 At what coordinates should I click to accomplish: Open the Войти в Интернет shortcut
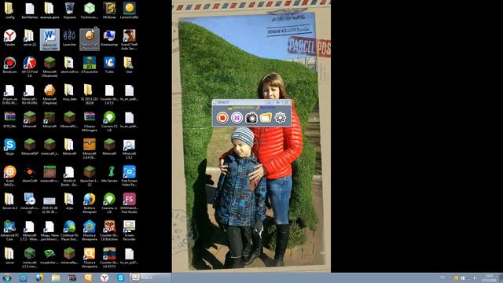[89, 203]
